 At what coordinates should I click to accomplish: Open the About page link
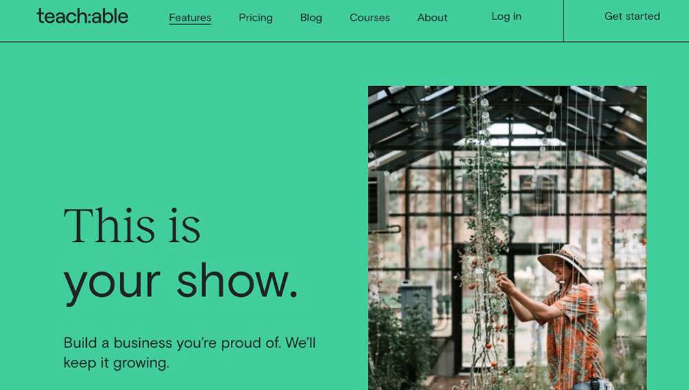click(x=432, y=18)
